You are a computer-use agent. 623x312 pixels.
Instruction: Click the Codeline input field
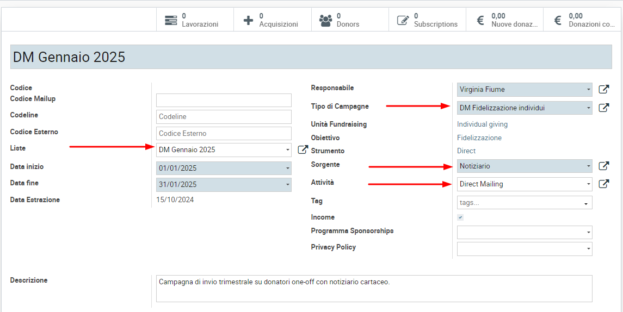coord(224,117)
